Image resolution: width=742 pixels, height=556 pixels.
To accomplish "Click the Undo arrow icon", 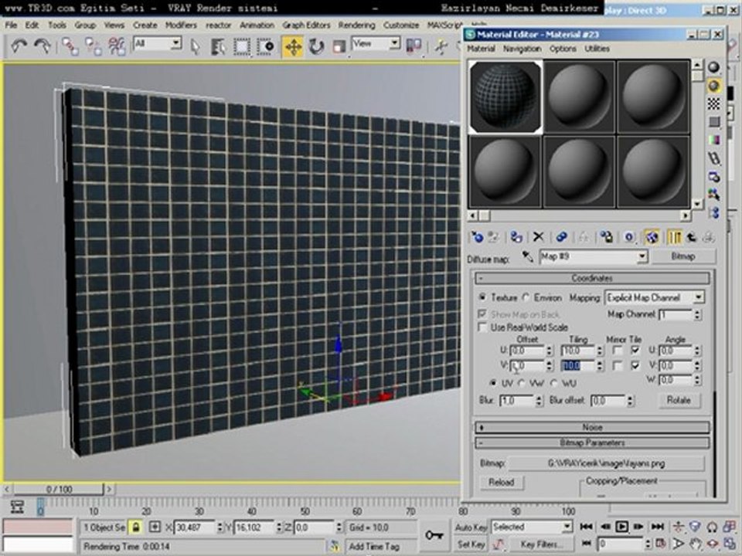I will pyautogui.click(x=19, y=46).
